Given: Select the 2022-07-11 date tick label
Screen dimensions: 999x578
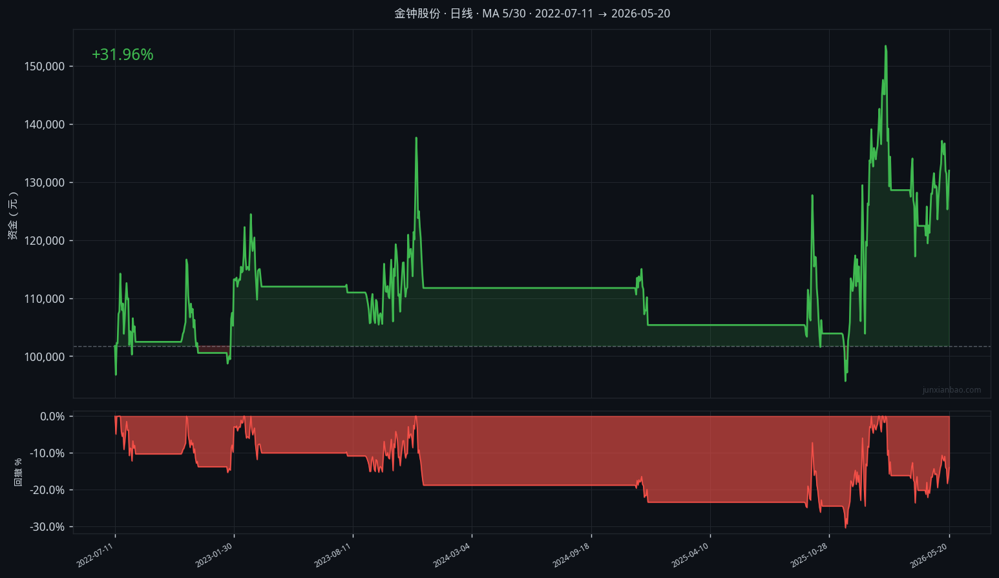Looking at the screenshot, I should tap(95, 555).
